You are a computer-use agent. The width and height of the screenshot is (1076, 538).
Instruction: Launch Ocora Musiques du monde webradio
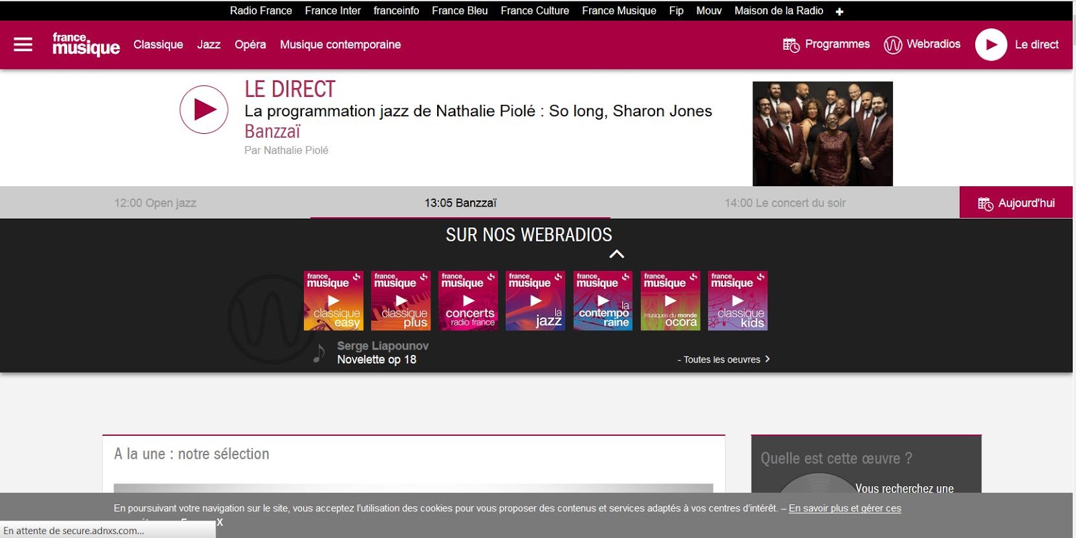(x=670, y=301)
